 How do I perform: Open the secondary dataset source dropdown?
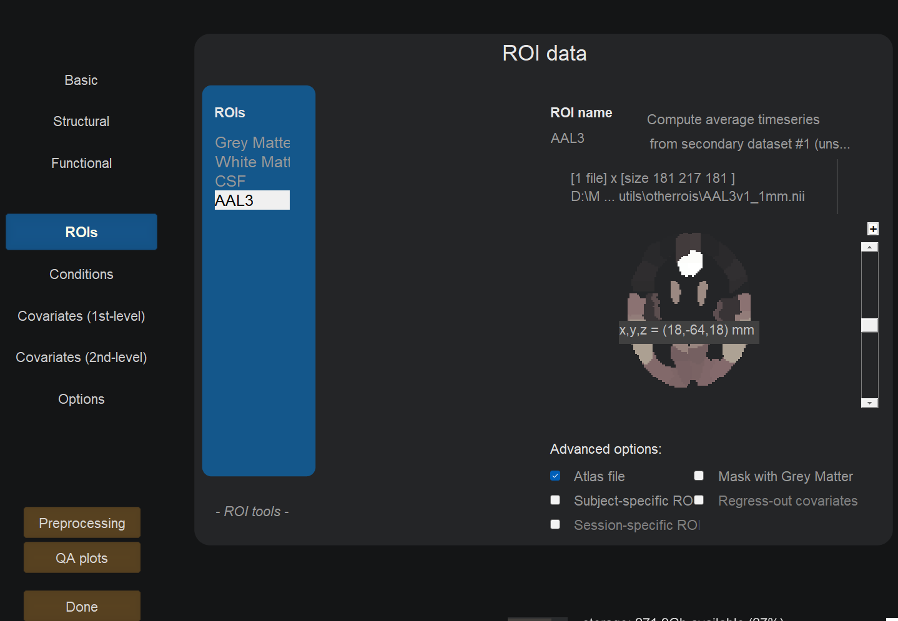(749, 144)
